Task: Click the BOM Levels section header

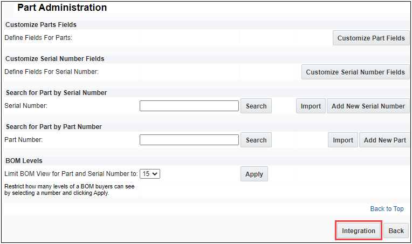Action: (x=24, y=161)
